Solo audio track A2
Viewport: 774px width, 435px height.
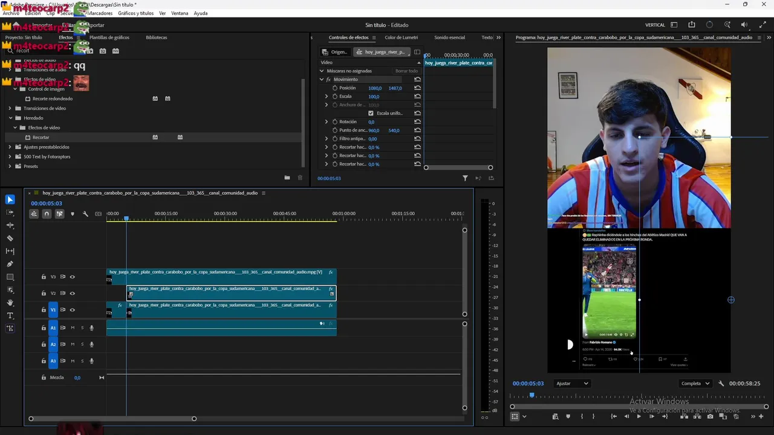[x=82, y=344]
